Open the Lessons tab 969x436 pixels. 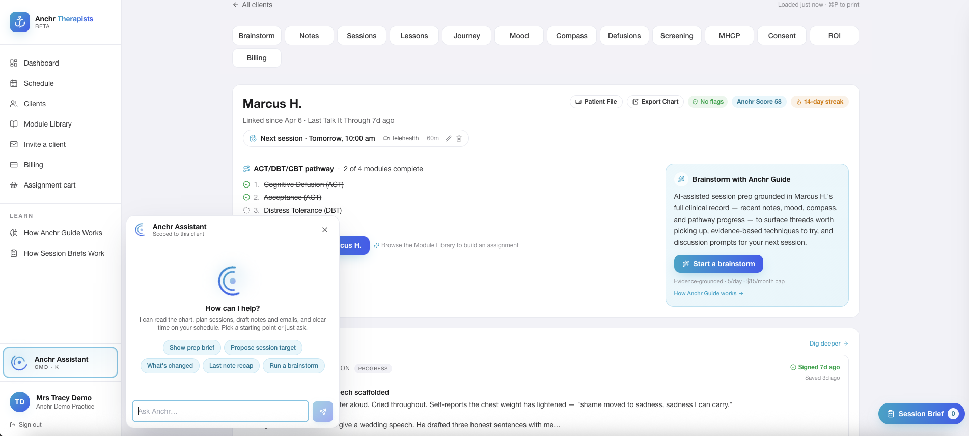point(414,36)
